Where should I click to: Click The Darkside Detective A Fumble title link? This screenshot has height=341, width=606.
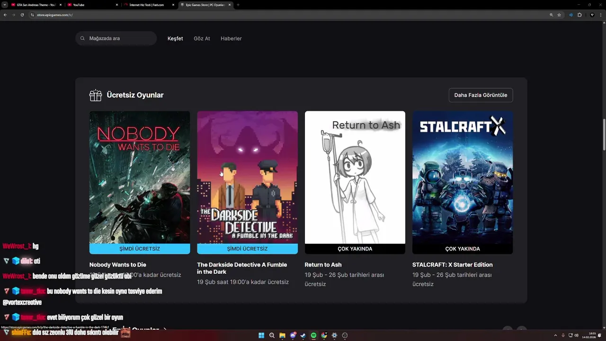[x=242, y=268]
